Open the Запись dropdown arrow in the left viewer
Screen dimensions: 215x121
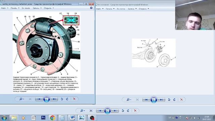click(x=41, y=8)
